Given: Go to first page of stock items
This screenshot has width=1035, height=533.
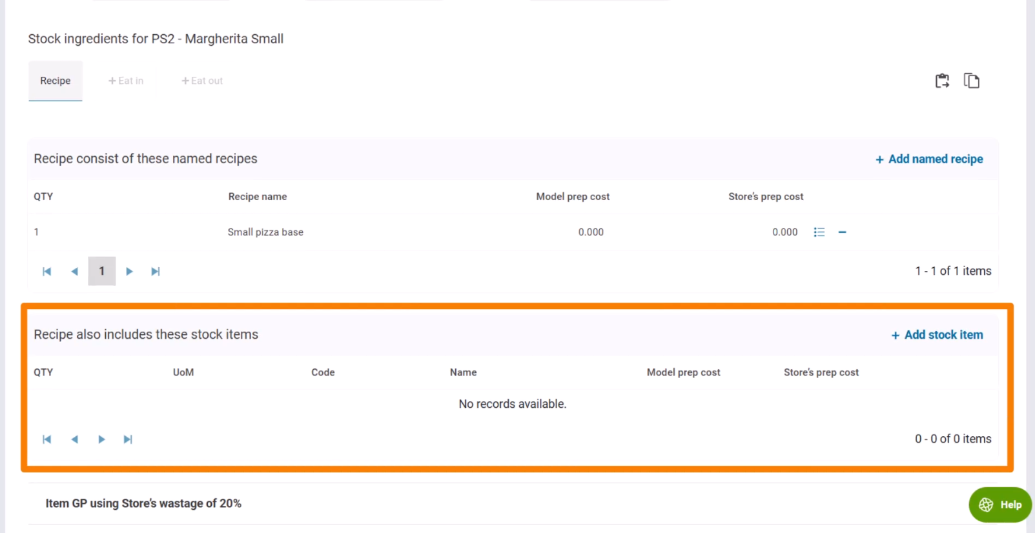Looking at the screenshot, I should tap(46, 439).
